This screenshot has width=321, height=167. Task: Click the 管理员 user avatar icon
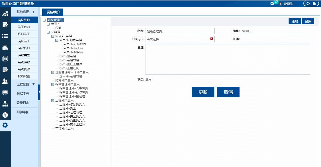280,4
